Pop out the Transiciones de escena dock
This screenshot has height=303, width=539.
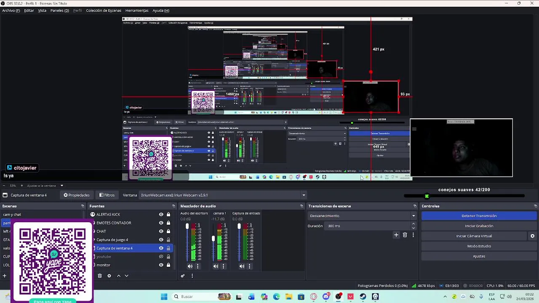(415, 206)
